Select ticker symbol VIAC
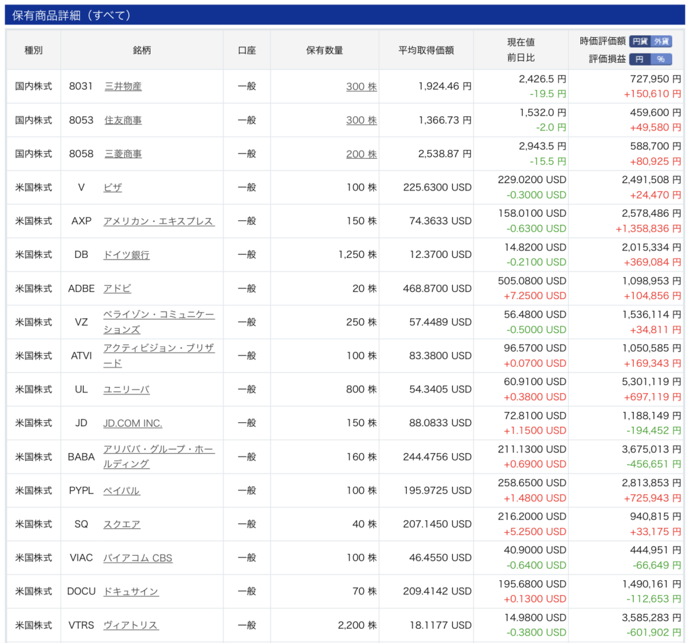The height and width of the screenshot is (643, 691). coord(82,557)
